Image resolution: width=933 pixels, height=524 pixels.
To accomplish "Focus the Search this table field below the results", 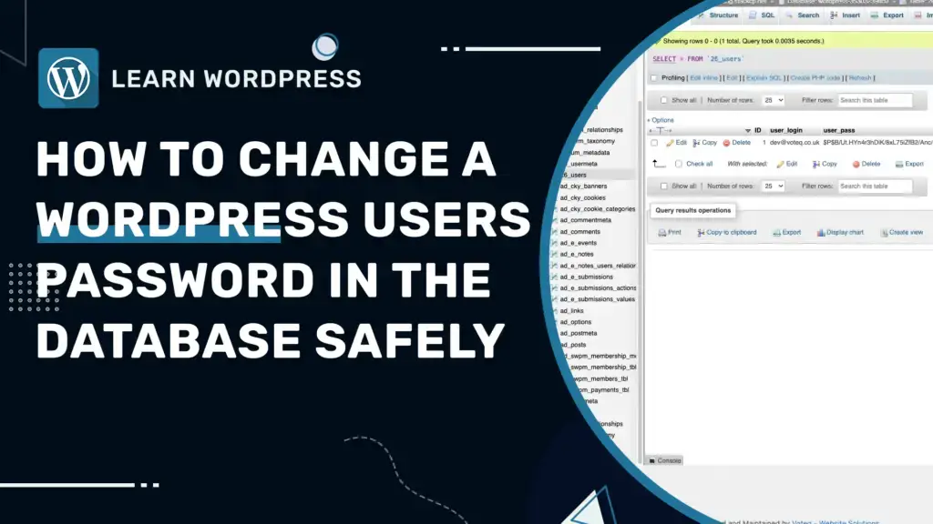I will click(x=875, y=186).
